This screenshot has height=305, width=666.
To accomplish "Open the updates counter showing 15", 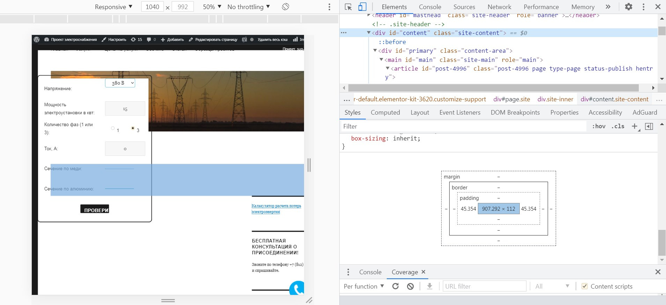I will (136, 39).
